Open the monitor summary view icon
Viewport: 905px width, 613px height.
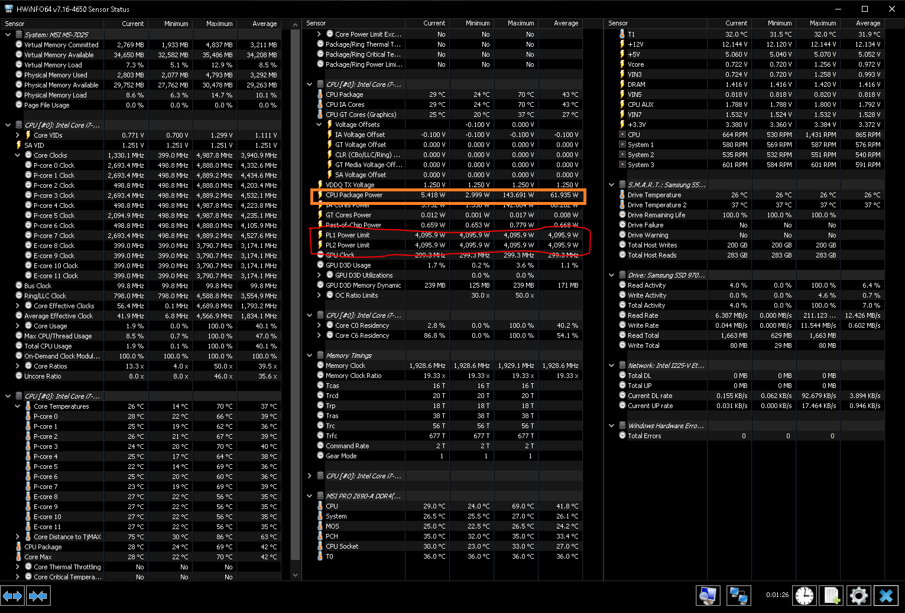coord(708,595)
